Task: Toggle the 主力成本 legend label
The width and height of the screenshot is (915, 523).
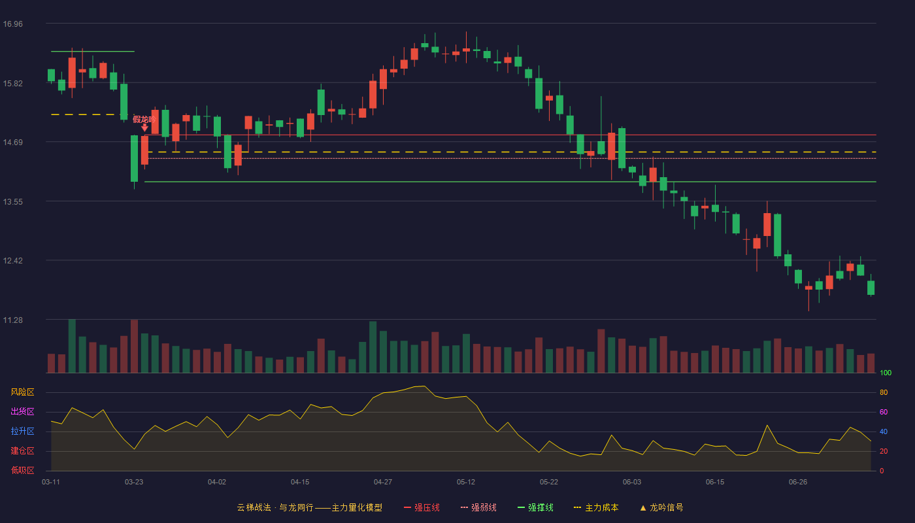Action: click(601, 507)
